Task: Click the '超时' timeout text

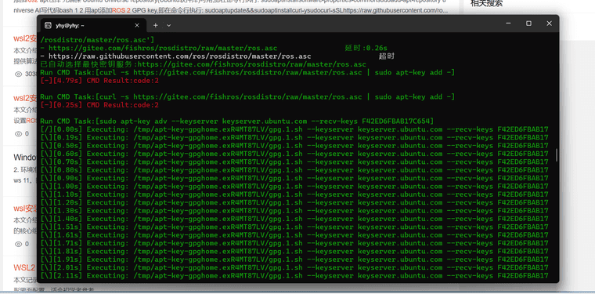Action: pos(387,56)
